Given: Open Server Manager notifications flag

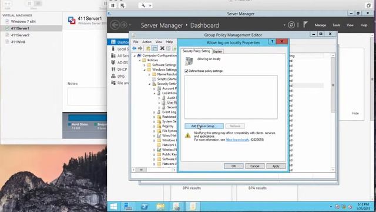Looking at the screenshot, I should 305,25.
